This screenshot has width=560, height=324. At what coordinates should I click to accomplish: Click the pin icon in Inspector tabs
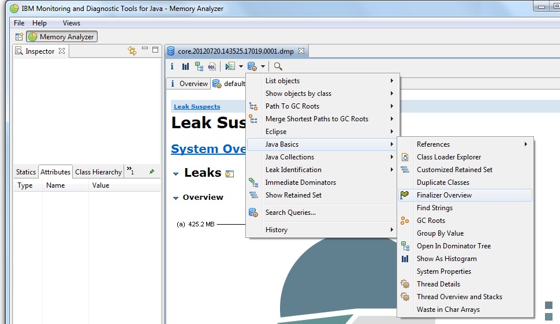(152, 172)
